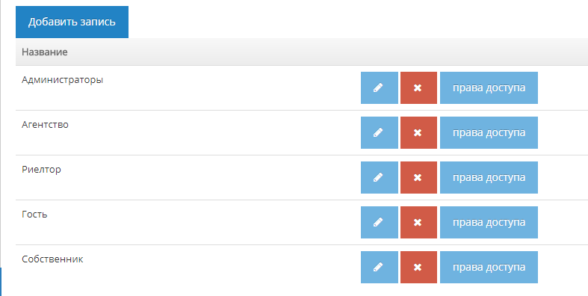Screen dimensions: 588x296
Task: Delete the Собственник group
Action: [419, 267]
